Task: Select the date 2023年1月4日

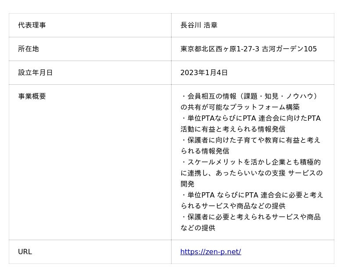Action: [204, 72]
